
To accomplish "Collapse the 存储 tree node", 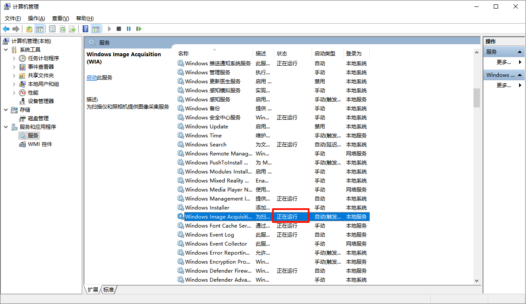I will point(6,110).
